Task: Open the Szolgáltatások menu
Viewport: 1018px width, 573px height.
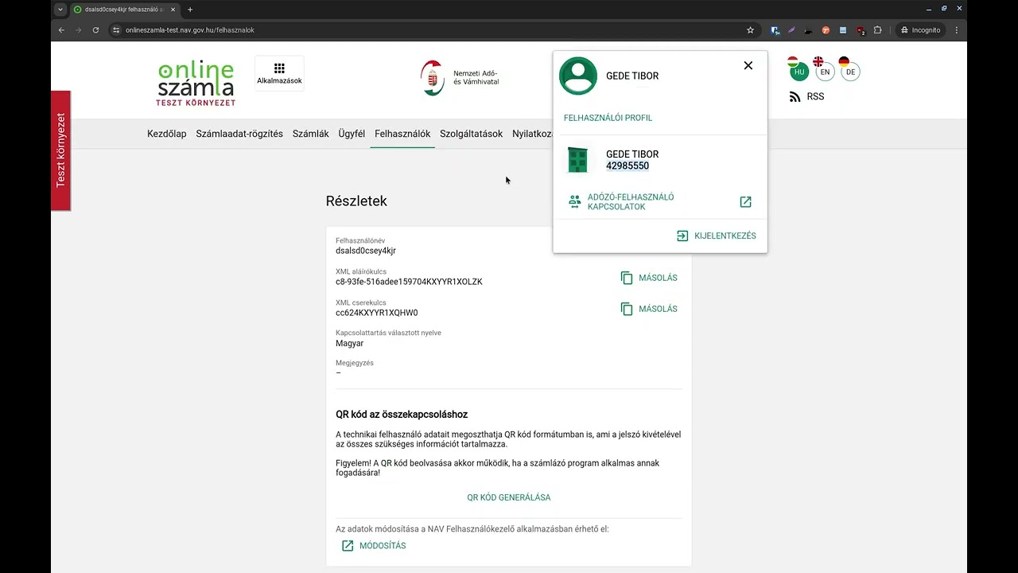Action: point(472,134)
